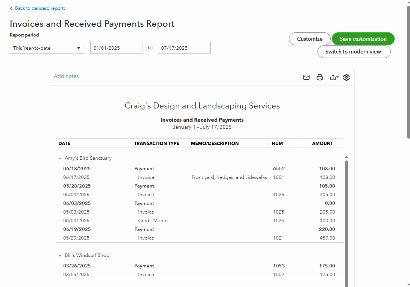
Task: Sort by DATE column header
Action: coord(64,143)
